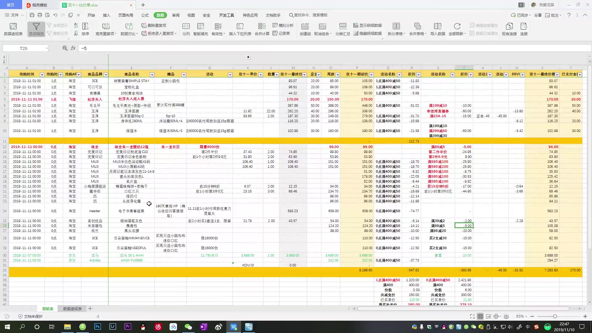Click 智能填充 smart fill icon
Screen dimensions: 592x333
click(200, 29)
